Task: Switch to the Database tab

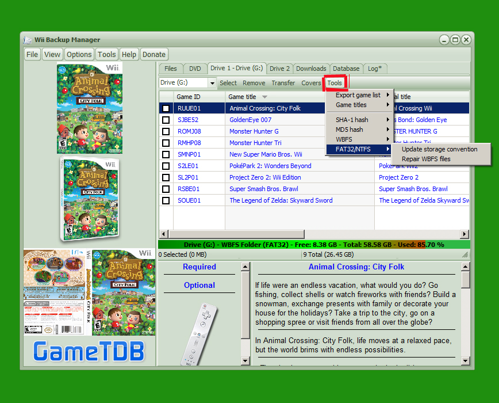Action: click(346, 69)
